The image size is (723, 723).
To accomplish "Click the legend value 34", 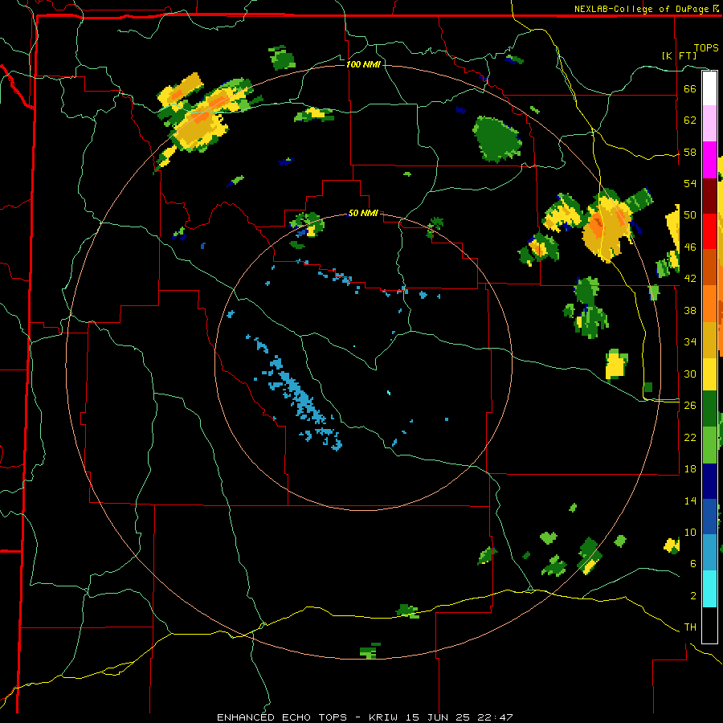I will coord(690,342).
